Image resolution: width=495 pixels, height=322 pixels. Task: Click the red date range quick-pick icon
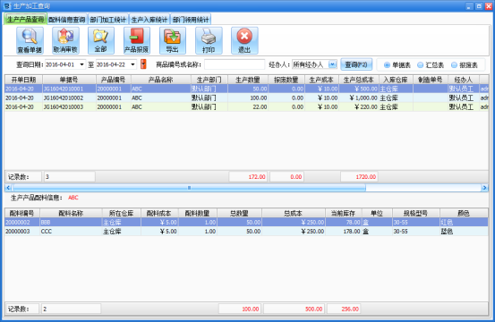coord(143,64)
